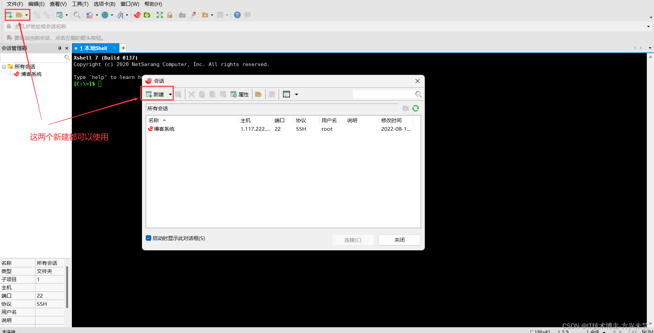This screenshot has height=333, width=654.
Task: Click the host/IP address input field
Action: coord(329,26)
